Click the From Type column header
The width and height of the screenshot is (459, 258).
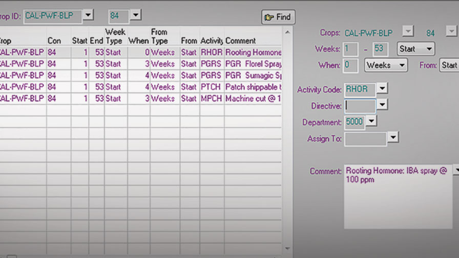coord(159,36)
